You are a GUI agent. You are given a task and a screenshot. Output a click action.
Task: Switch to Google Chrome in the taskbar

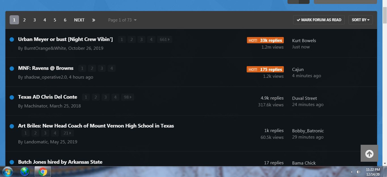[x=43, y=172]
